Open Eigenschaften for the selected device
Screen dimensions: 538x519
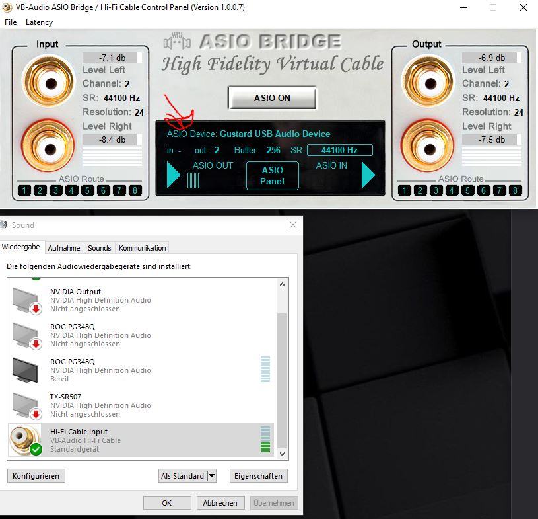(258, 476)
